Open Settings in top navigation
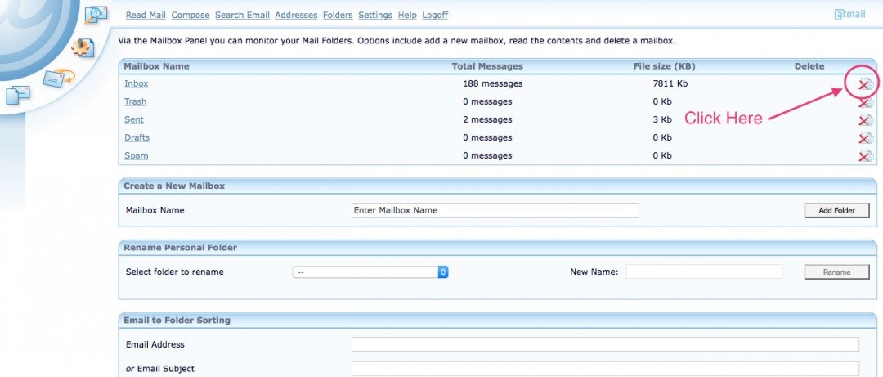The image size is (883, 377). pyautogui.click(x=375, y=16)
